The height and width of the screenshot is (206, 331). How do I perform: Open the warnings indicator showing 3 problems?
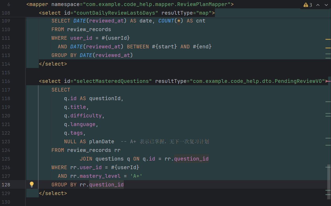[x=308, y=5]
